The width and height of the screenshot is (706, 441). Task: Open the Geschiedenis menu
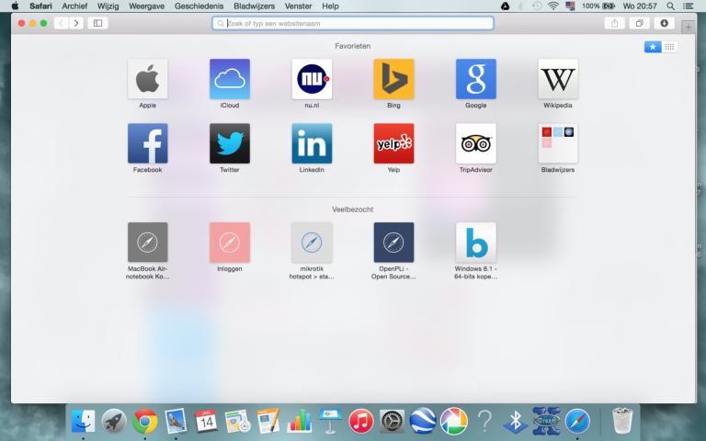click(198, 6)
